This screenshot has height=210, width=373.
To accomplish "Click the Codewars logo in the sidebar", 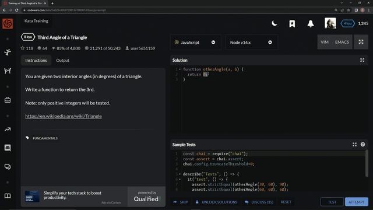I will click(x=8, y=23).
